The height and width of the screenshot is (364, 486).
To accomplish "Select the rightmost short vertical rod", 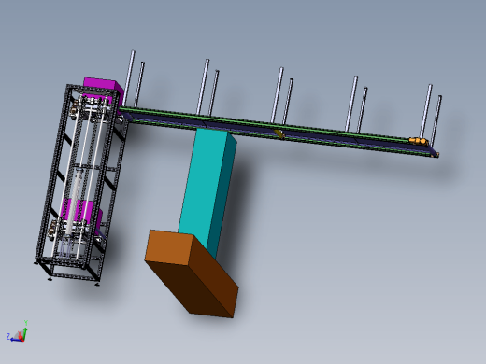I will [436, 120].
